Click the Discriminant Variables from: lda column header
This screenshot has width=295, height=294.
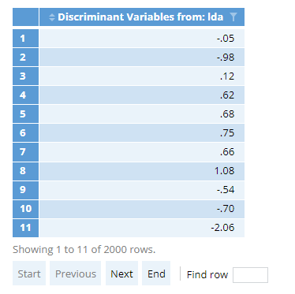[142, 17]
